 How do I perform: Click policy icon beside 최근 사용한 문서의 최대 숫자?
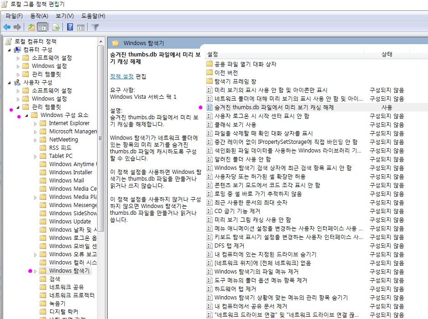click(x=209, y=203)
